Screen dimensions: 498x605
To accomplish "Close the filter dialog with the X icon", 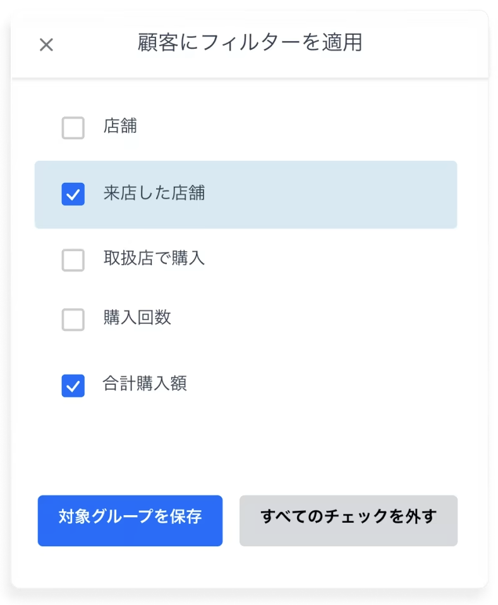I will coord(46,45).
